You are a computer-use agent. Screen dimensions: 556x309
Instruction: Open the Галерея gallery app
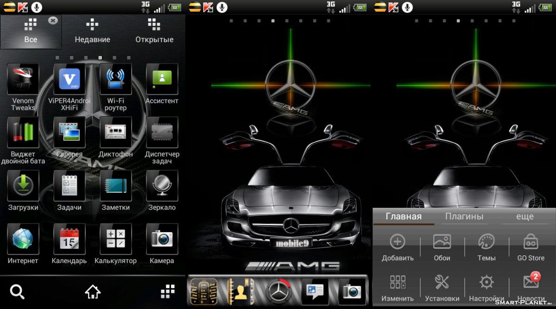69,132
